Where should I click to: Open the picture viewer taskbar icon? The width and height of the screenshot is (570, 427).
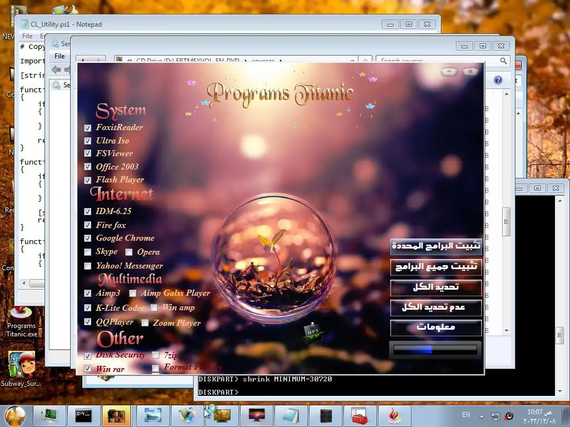tap(153, 416)
